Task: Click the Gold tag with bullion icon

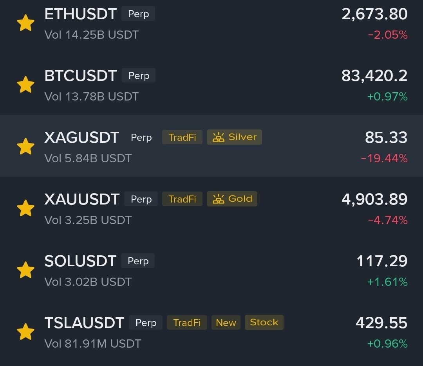Action: 232,199
